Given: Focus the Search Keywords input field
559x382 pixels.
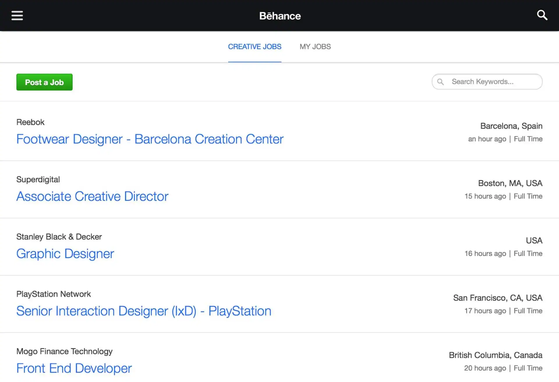Looking at the screenshot, I should tap(487, 81).
